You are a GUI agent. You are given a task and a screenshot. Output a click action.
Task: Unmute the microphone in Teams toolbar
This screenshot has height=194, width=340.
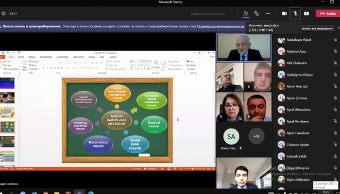click(x=294, y=14)
